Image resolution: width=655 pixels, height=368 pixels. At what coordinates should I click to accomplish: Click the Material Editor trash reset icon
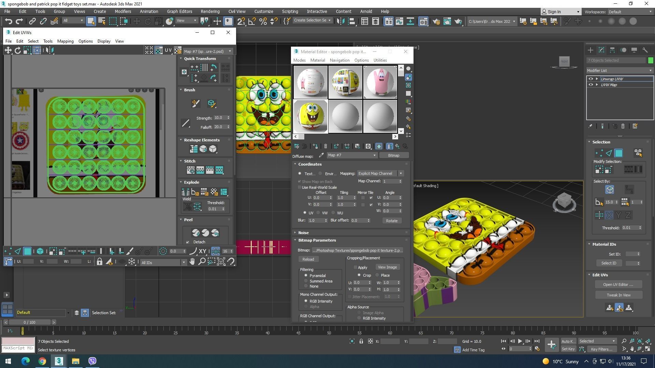(x=325, y=146)
